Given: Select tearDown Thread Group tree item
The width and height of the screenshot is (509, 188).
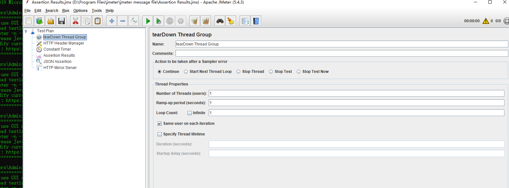Looking at the screenshot, I should click(65, 37).
